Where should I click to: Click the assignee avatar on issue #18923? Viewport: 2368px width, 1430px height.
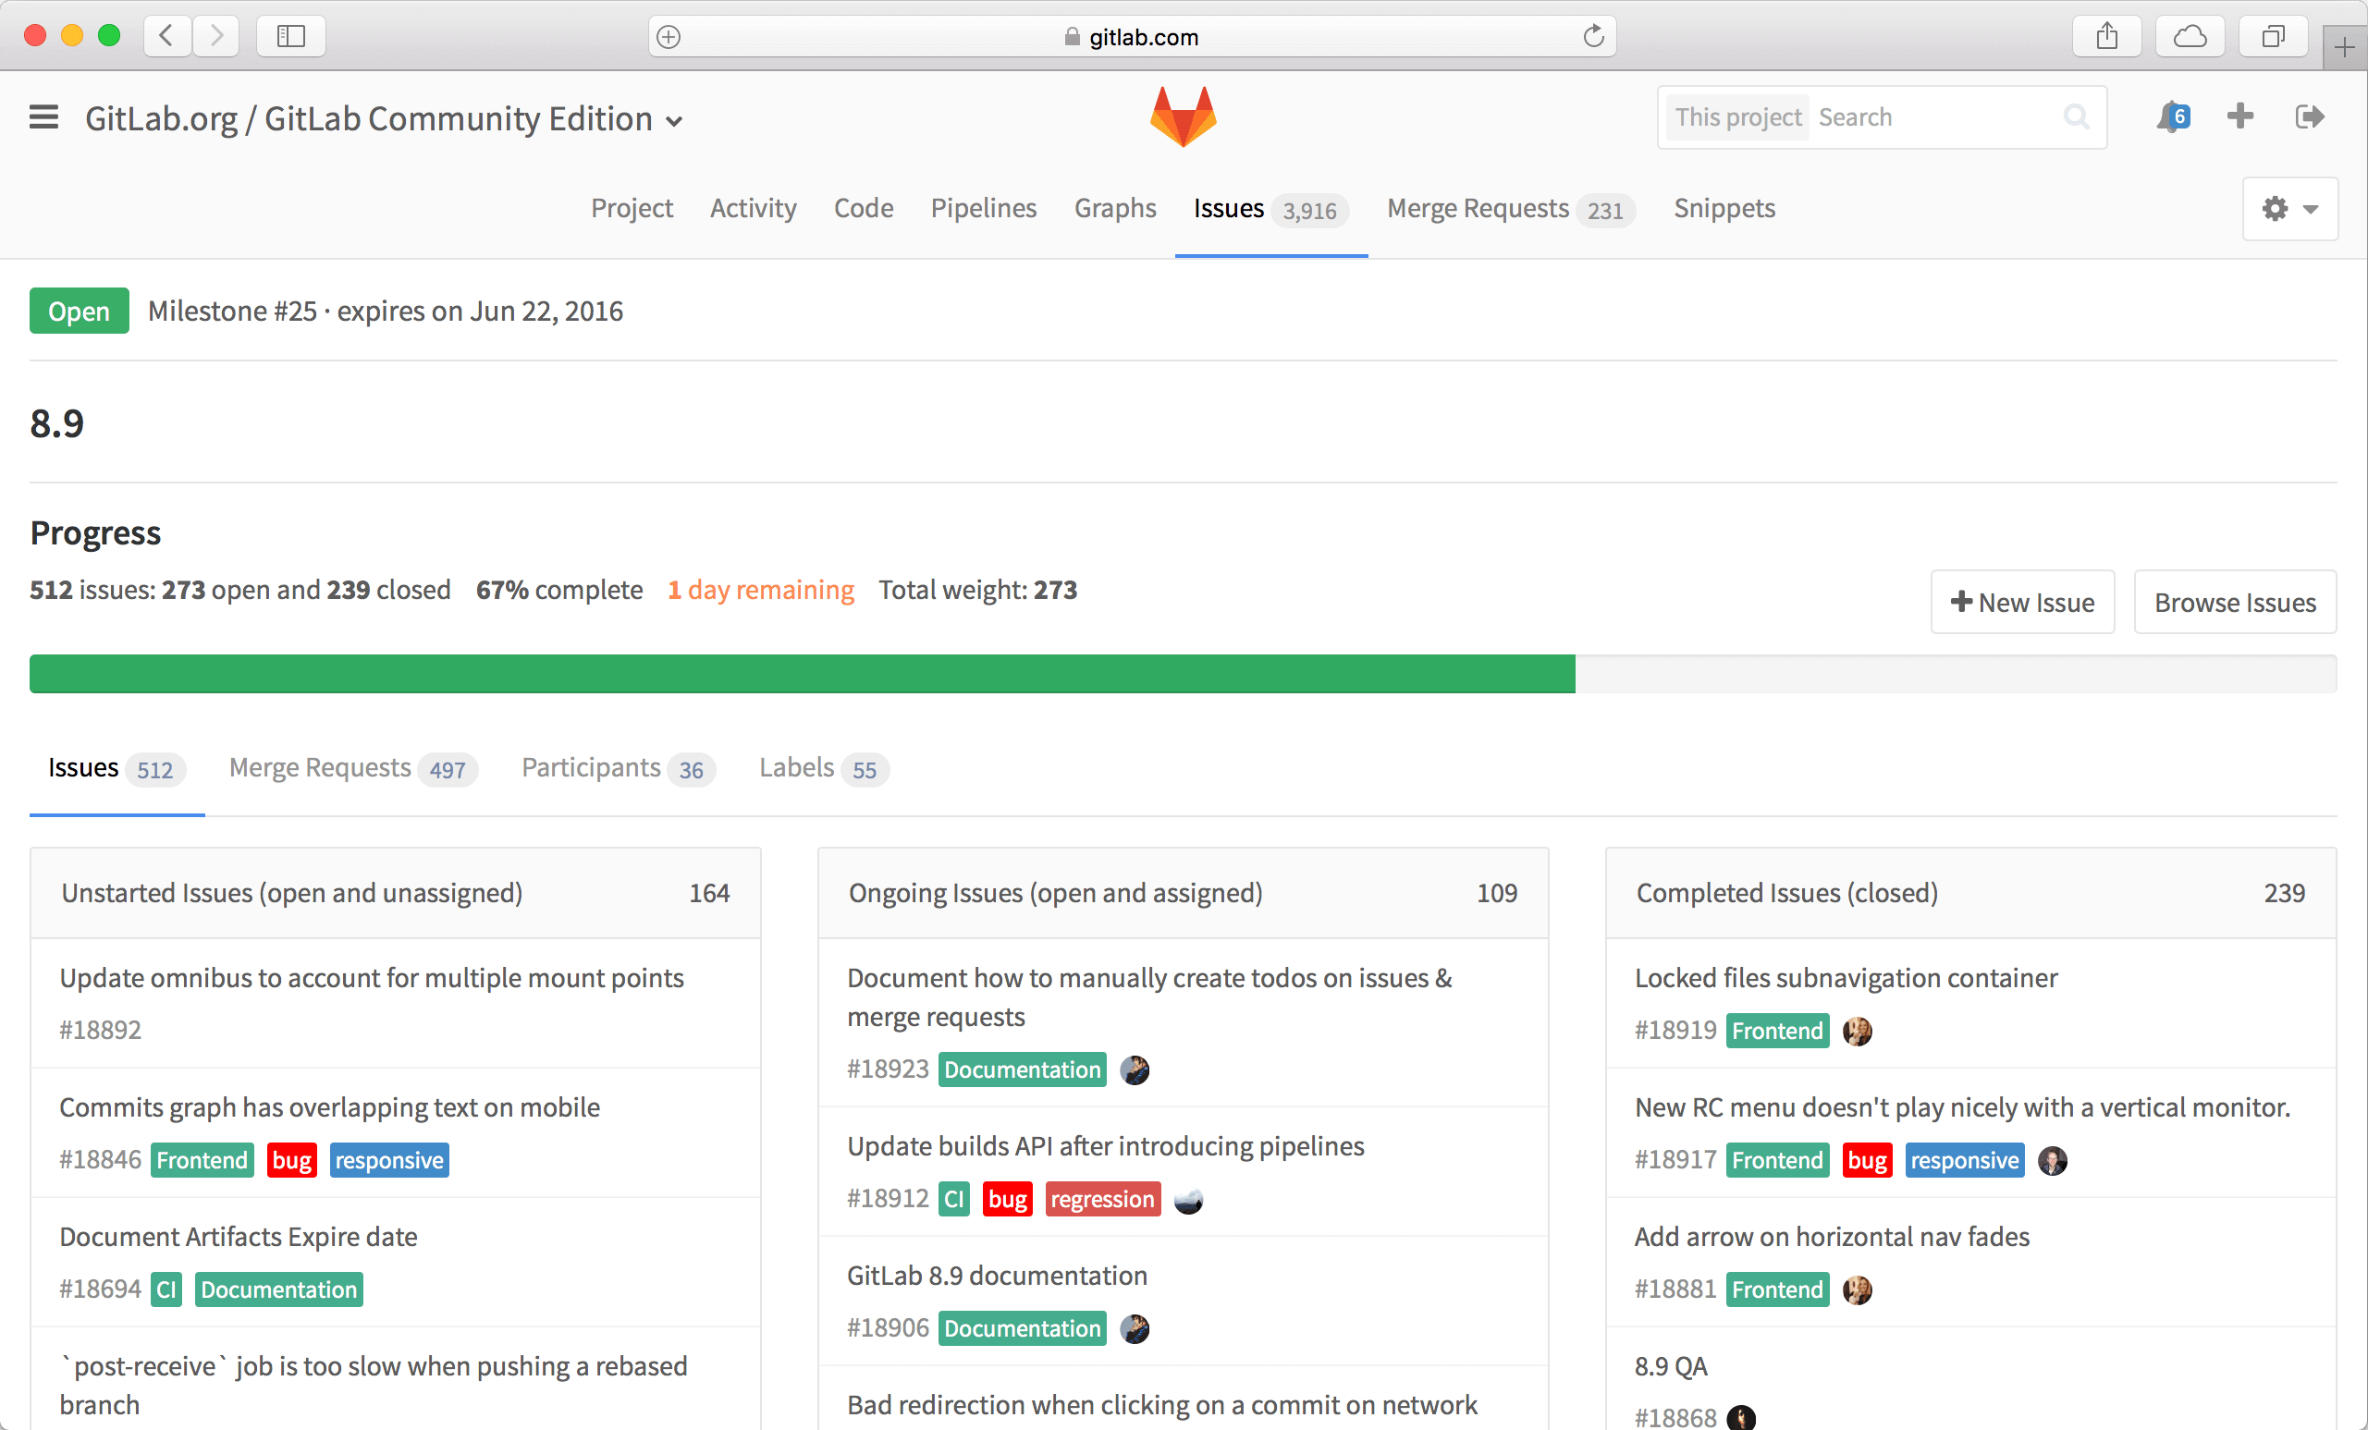click(x=1135, y=1069)
